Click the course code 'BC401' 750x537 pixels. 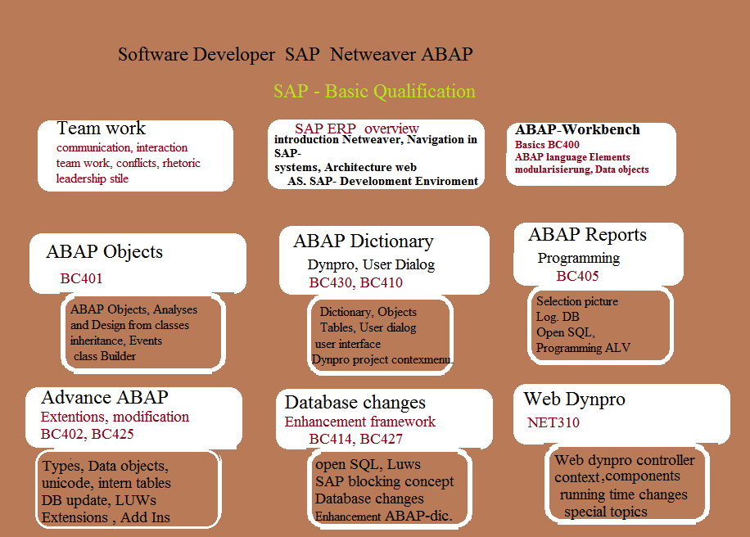point(81,278)
